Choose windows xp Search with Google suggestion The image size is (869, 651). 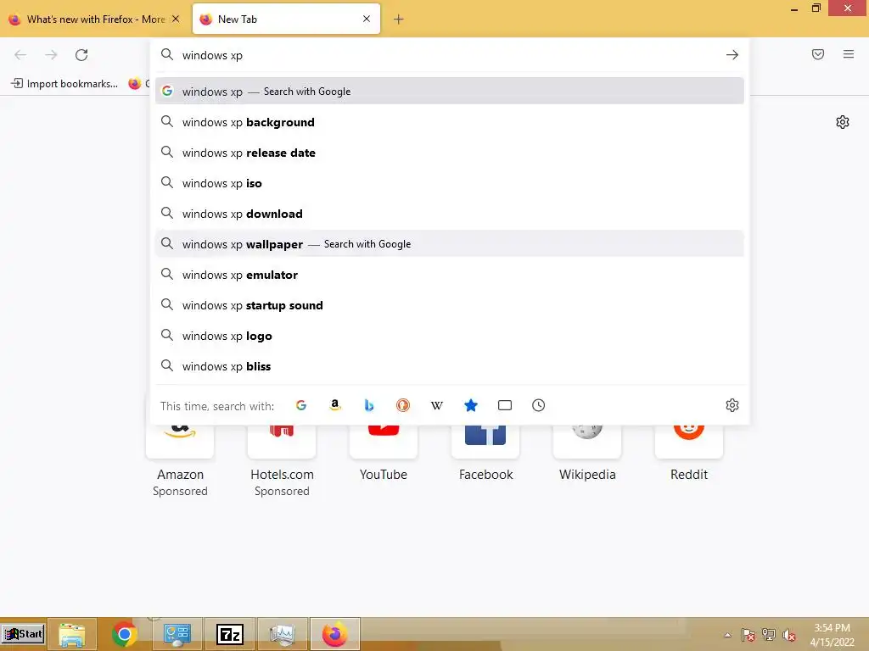[x=450, y=92]
